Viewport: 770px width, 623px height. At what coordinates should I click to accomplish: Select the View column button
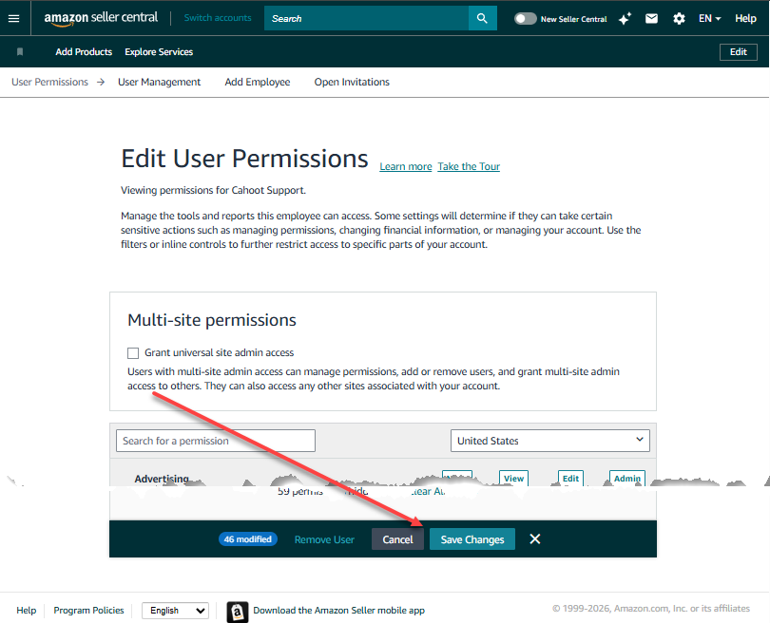(x=513, y=479)
